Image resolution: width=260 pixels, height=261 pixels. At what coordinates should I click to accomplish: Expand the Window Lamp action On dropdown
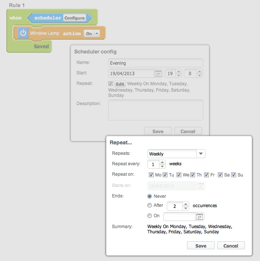[97, 34]
